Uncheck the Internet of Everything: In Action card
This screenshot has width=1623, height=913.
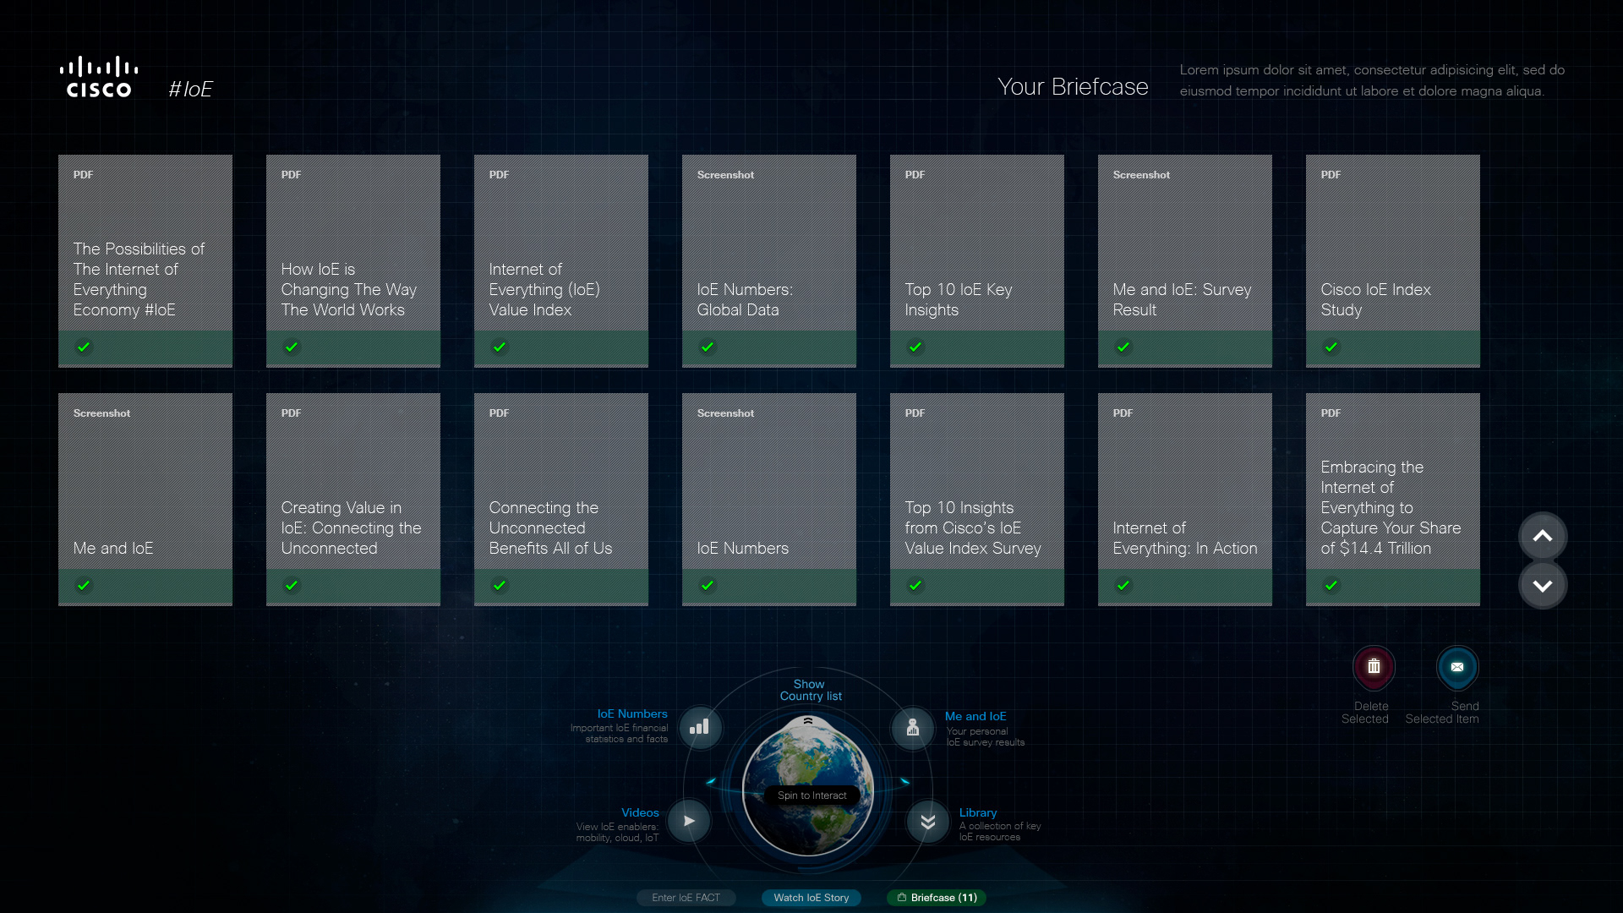[1123, 585]
